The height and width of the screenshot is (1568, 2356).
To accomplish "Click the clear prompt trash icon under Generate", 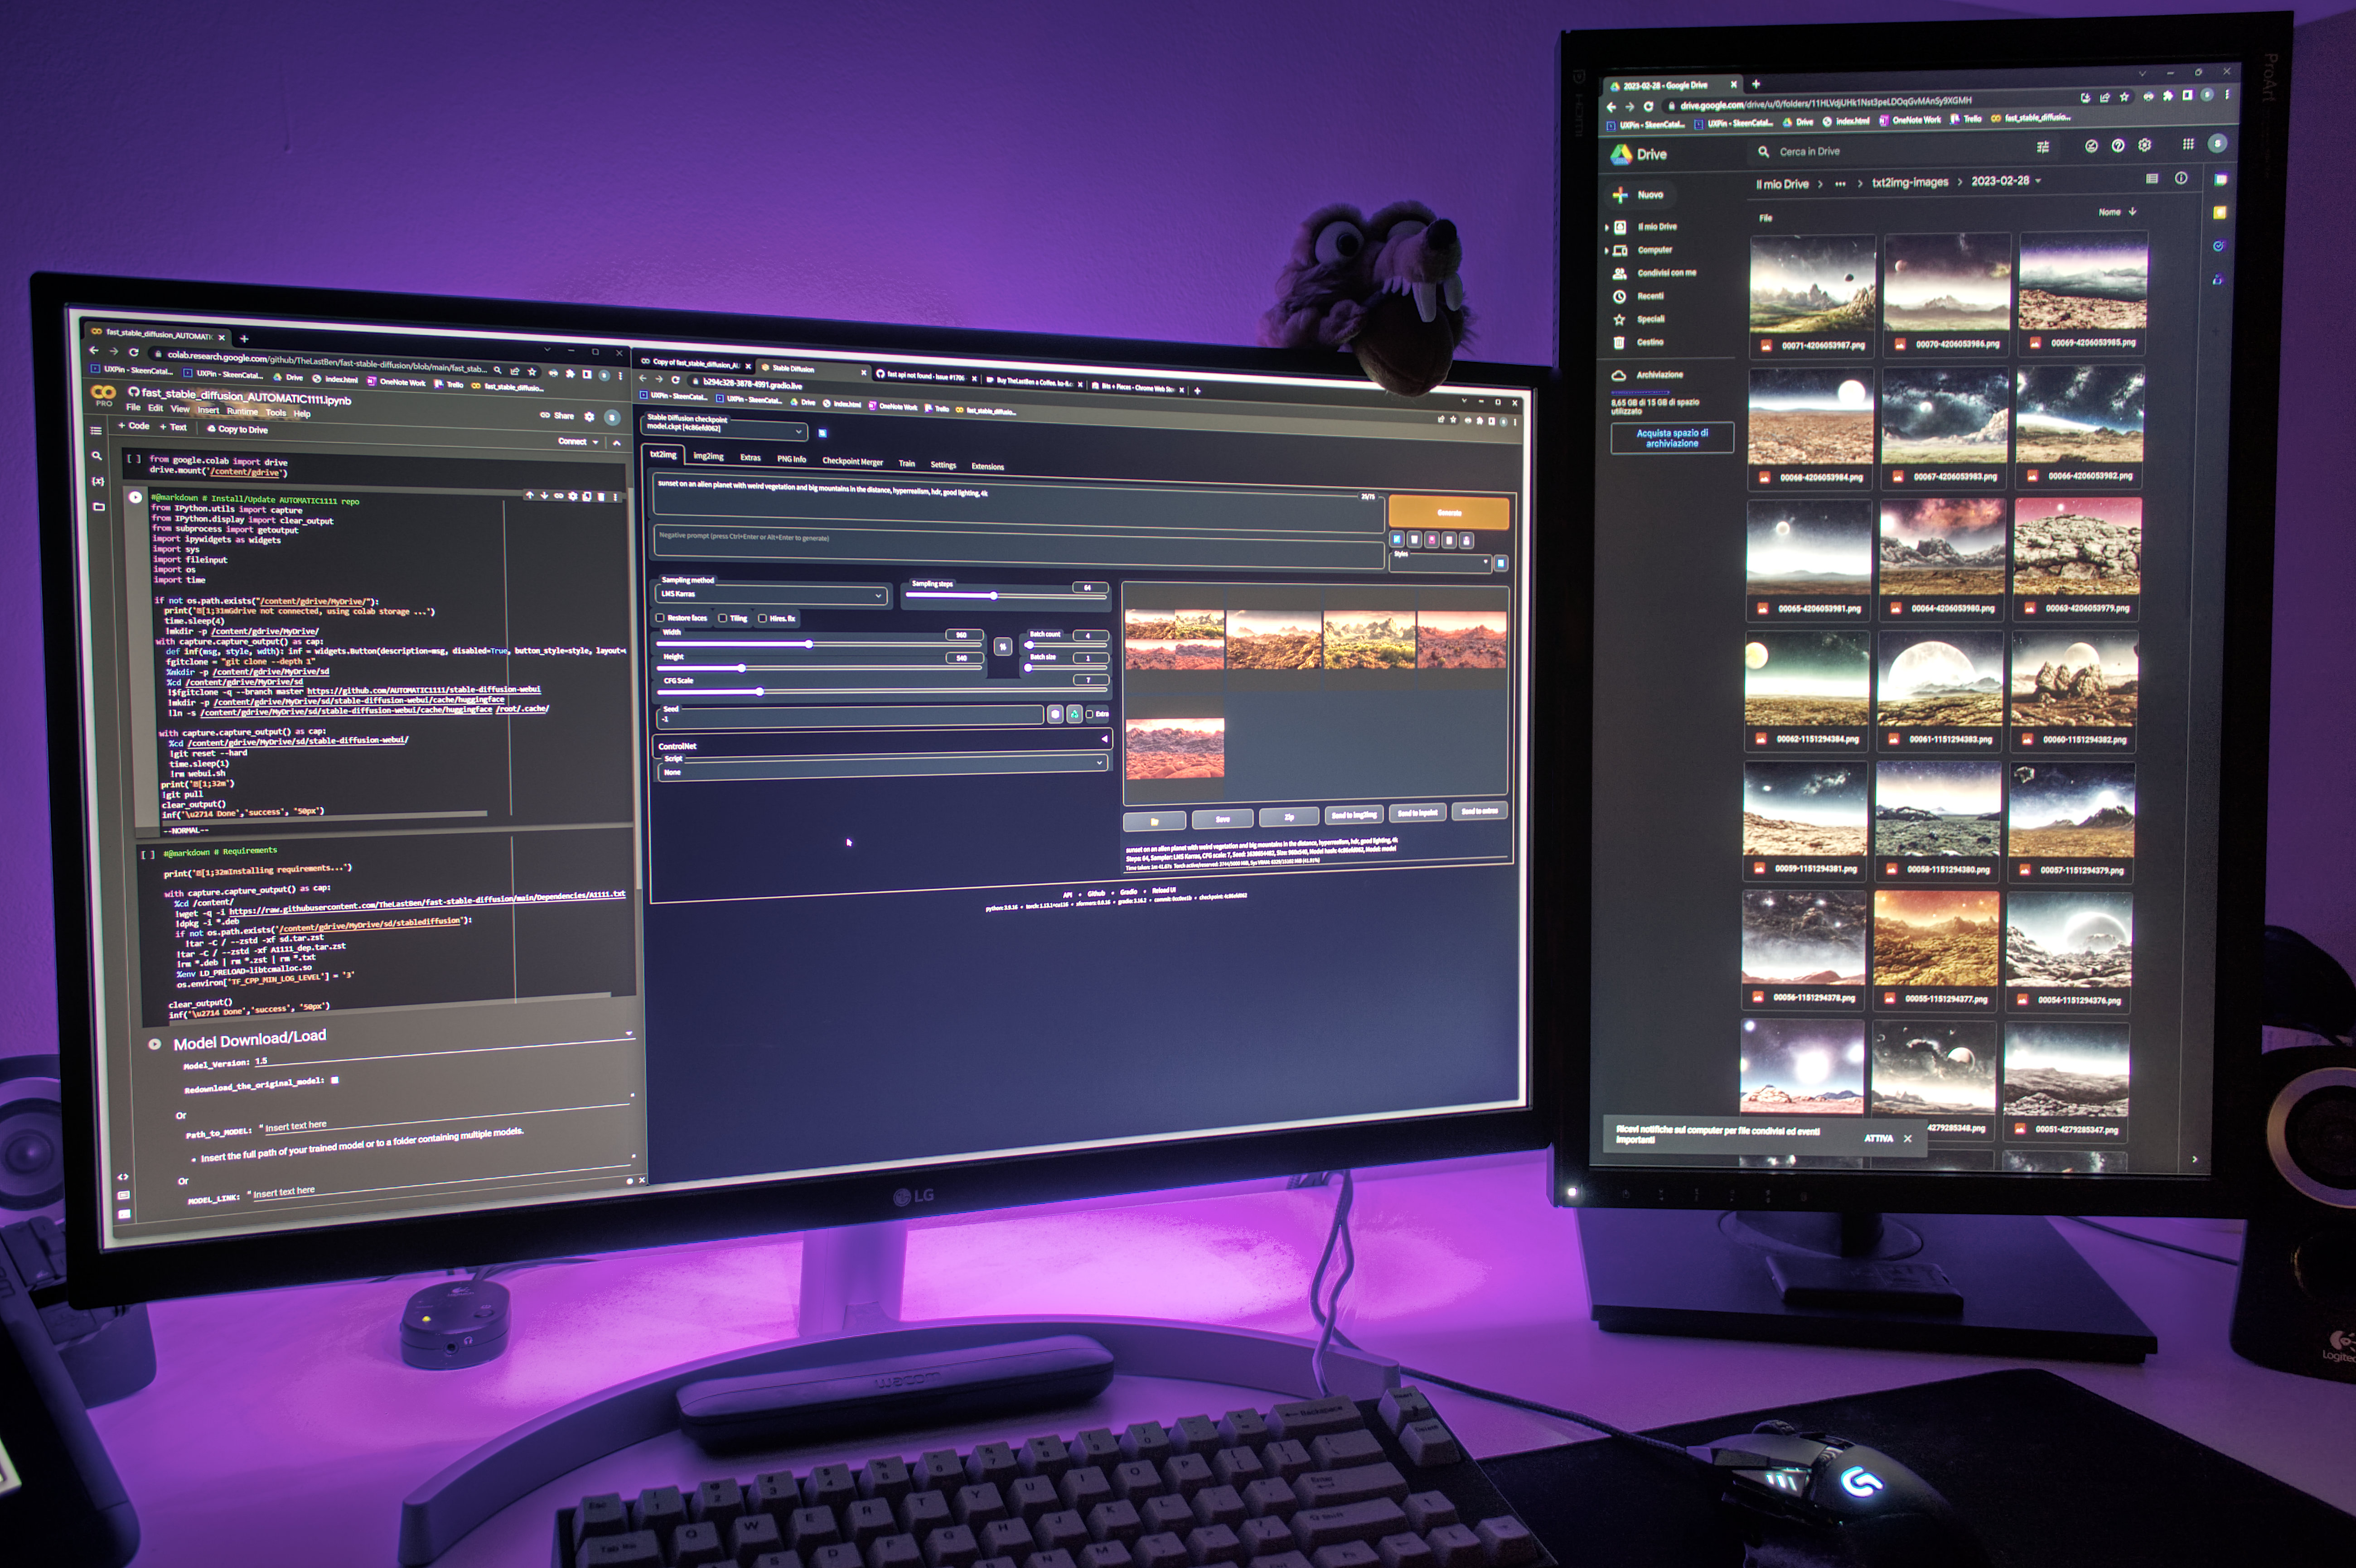I will (1415, 539).
